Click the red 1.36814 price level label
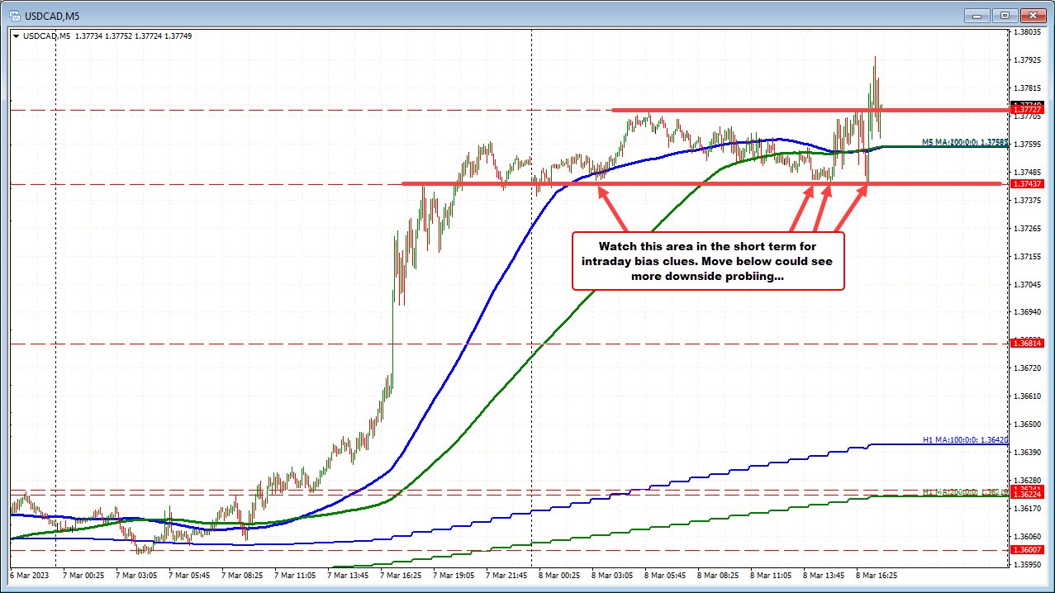 1027,343
